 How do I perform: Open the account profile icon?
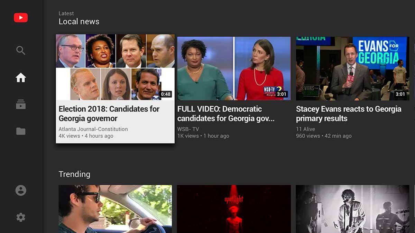coord(21,190)
